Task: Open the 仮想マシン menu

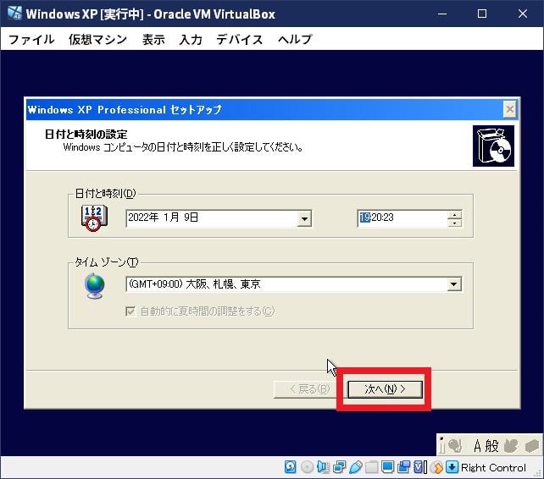Action: [97, 39]
